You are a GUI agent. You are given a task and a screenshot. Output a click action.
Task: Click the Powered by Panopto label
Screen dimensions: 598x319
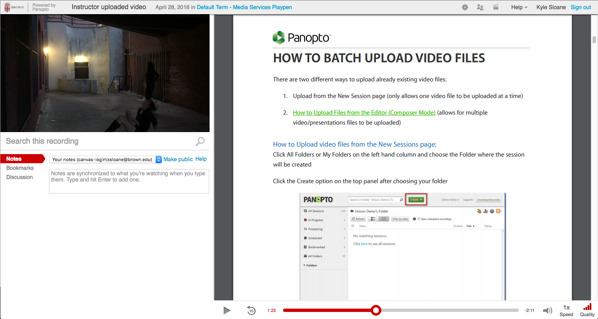[44, 7]
